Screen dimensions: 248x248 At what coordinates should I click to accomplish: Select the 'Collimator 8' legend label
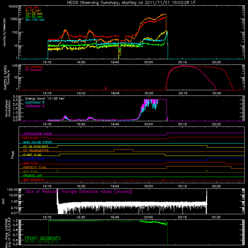point(35,102)
